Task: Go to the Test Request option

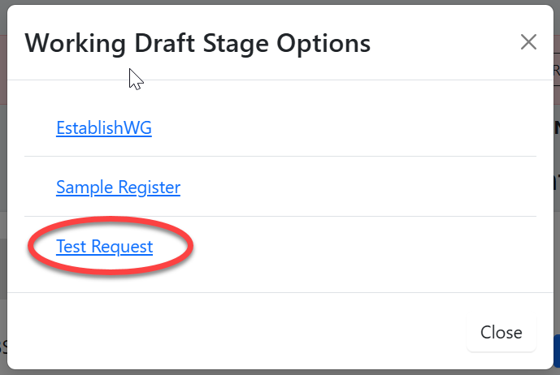Action: pos(104,246)
